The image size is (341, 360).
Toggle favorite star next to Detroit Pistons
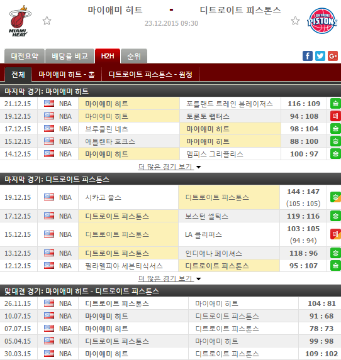click(x=295, y=21)
